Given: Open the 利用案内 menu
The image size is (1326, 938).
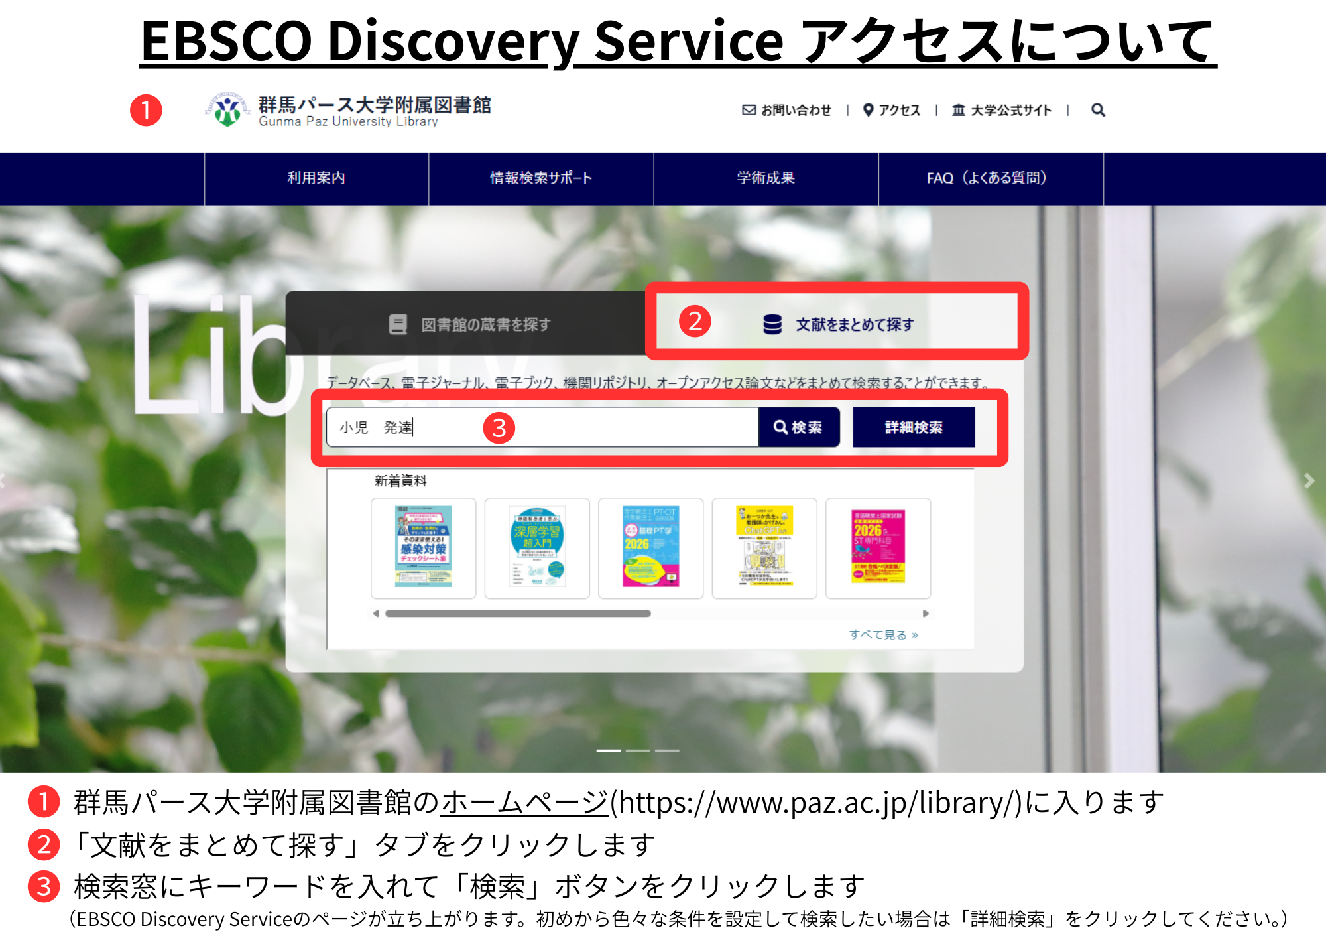Looking at the screenshot, I should click(x=316, y=178).
